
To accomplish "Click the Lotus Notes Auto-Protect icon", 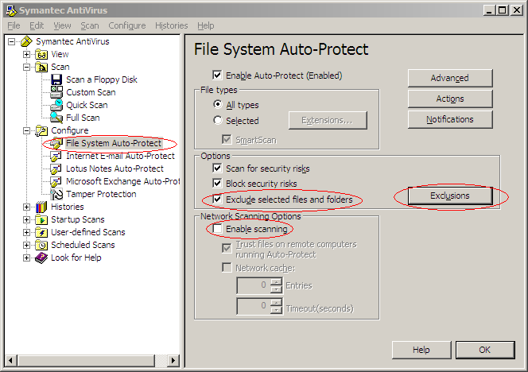I will (56, 169).
